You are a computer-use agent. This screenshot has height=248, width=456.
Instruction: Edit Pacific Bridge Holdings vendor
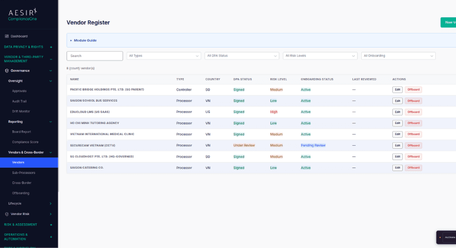click(398, 90)
